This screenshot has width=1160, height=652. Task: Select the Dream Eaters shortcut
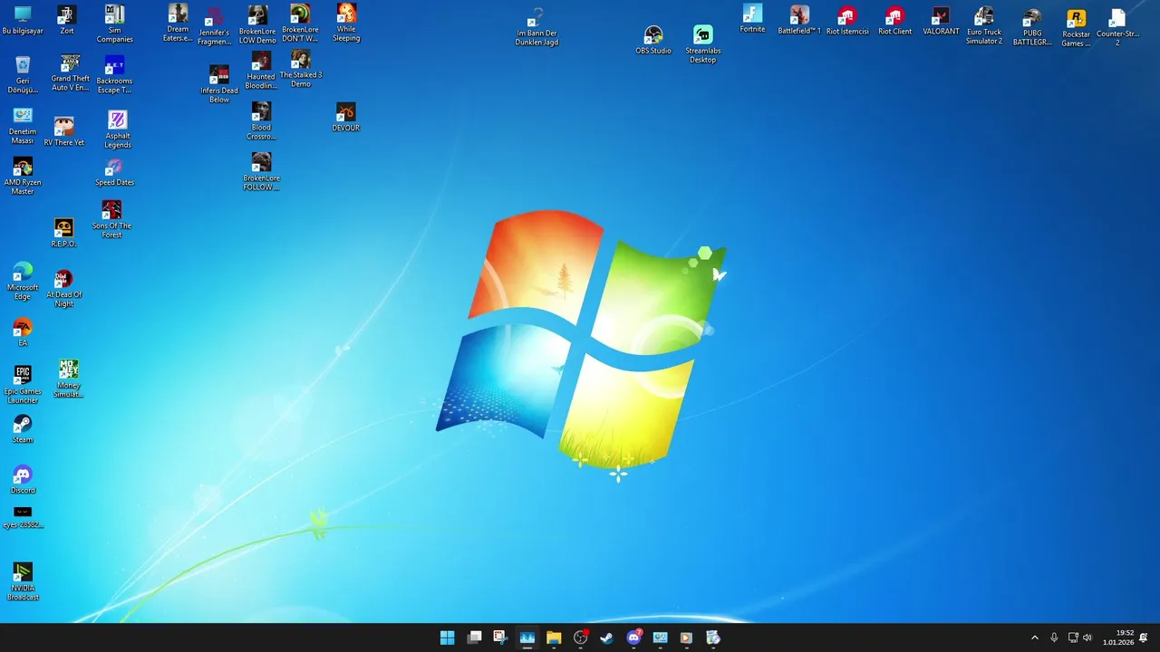[178, 23]
